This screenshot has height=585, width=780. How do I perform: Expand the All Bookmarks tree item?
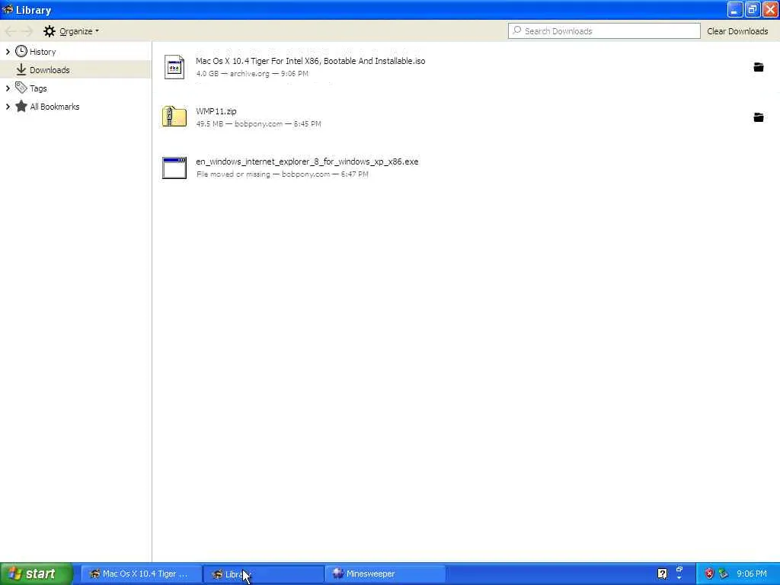tap(8, 107)
